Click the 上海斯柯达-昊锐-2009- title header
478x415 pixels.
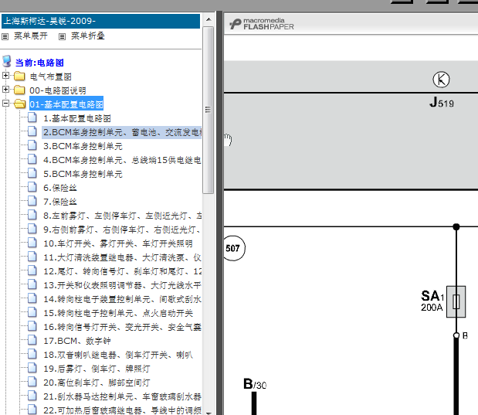click(x=100, y=21)
